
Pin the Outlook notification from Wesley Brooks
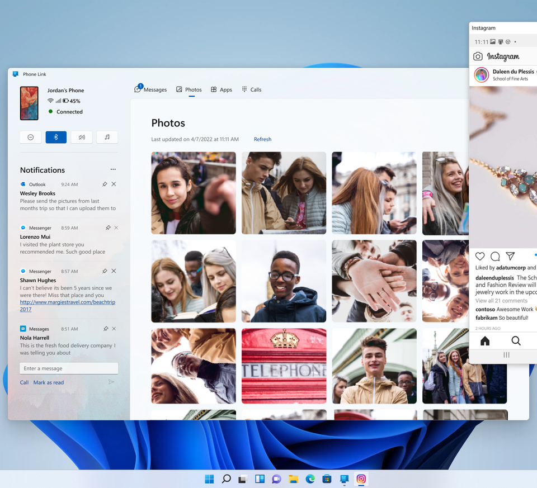[105, 184]
